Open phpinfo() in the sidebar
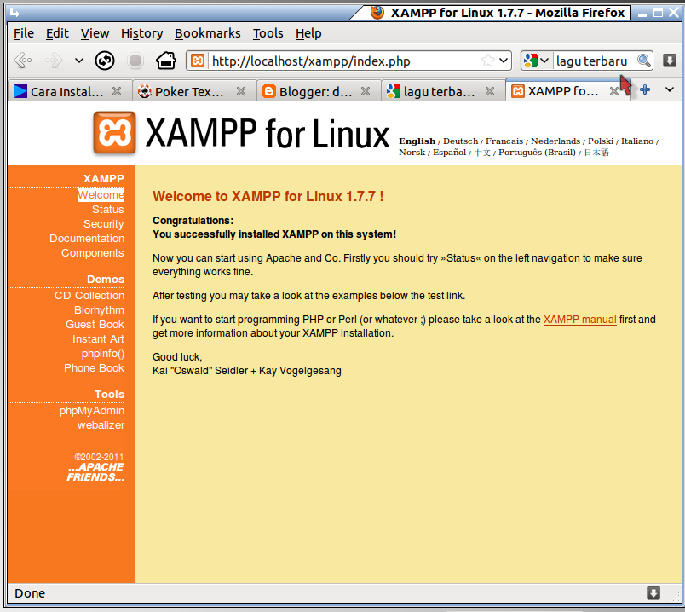Screen dimensions: 685x612 [x=102, y=353]
